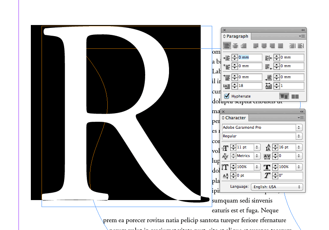This screenshot has height=230, width=329.
Task: Toggle Do Not Align to Baseline Grid
Action: point(284,96)
